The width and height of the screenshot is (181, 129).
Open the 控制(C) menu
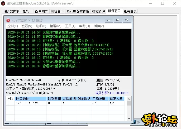13,26
